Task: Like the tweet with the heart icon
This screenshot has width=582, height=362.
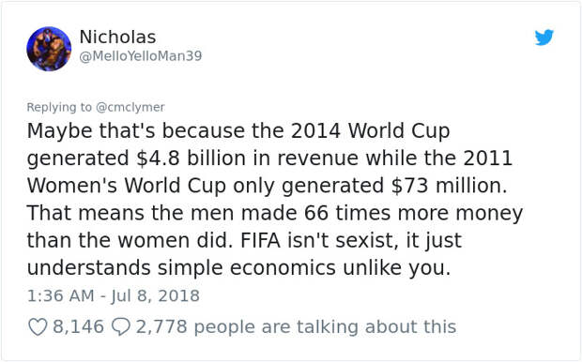Action: pos(38,327)
